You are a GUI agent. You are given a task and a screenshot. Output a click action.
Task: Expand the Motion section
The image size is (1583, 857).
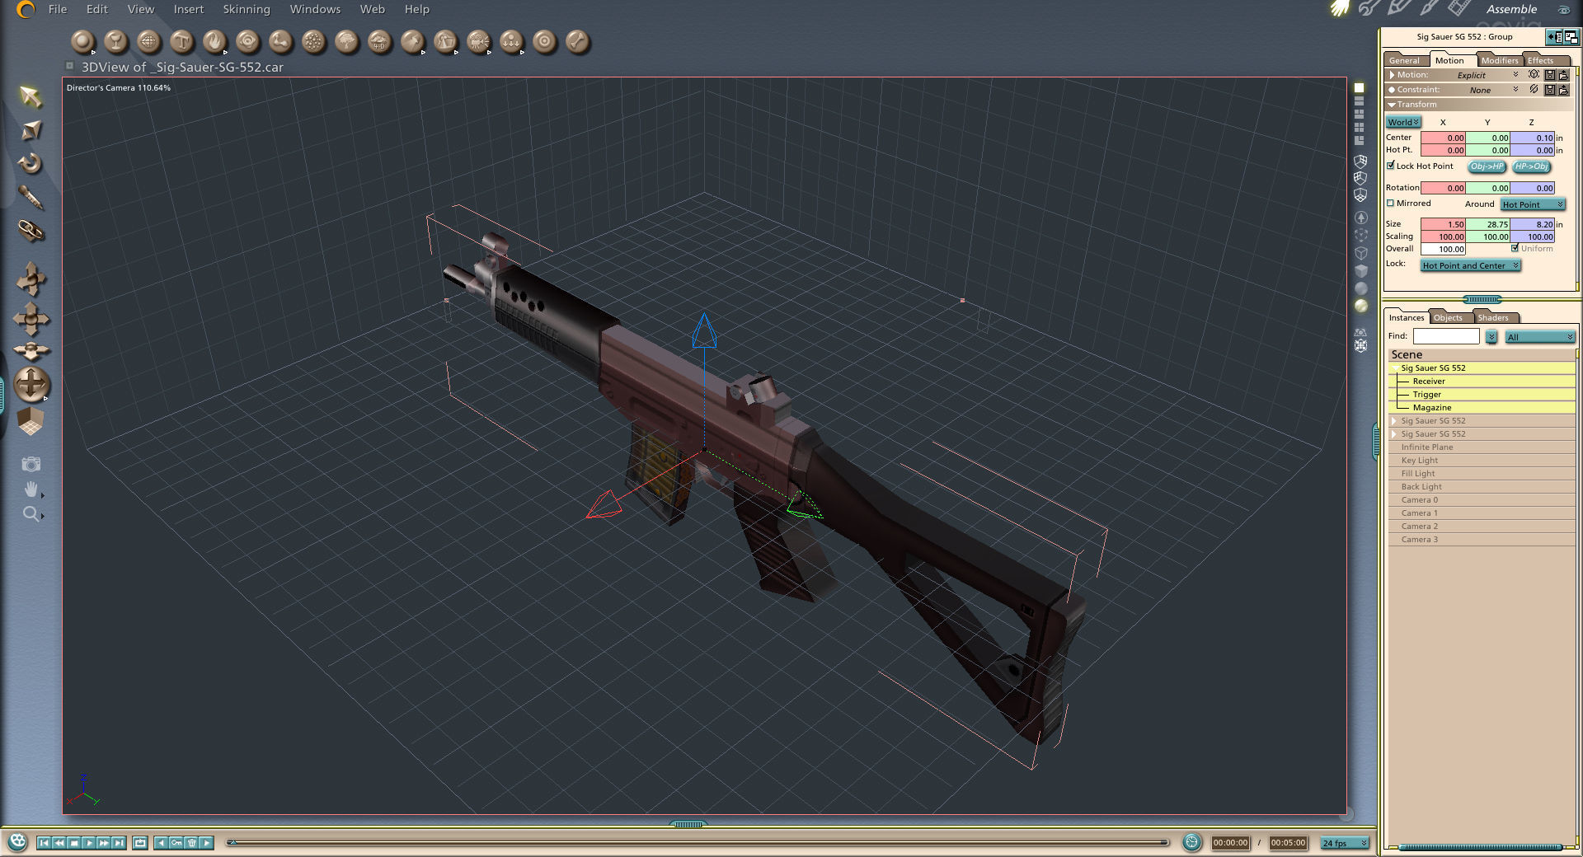coord(1392,75)
